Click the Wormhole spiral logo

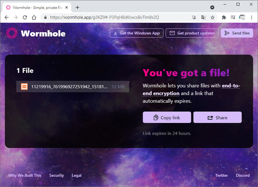point(12,33)
